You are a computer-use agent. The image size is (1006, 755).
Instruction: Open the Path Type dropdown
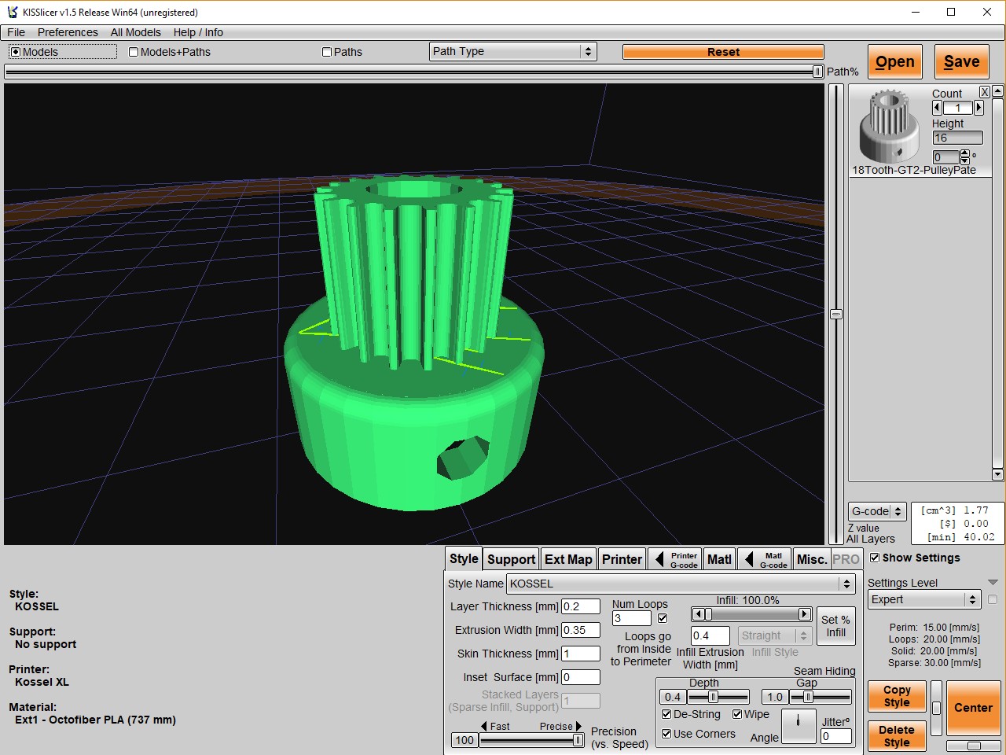[513, 51]
